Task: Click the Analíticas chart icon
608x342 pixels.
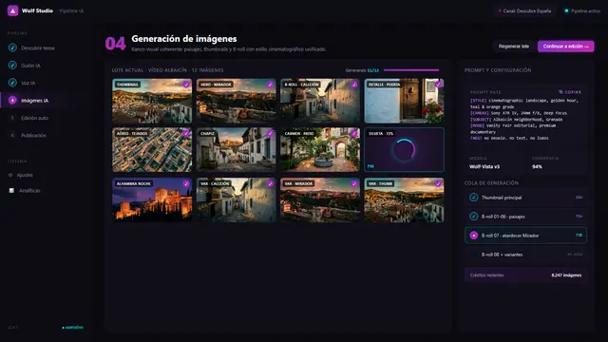Action: [11, 190]
